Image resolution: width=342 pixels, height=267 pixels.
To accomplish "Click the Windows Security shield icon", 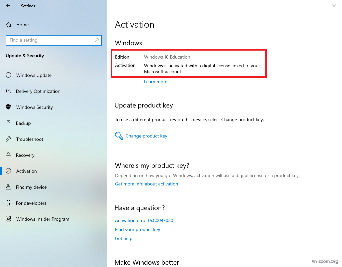I will click(x=8, y=107).
